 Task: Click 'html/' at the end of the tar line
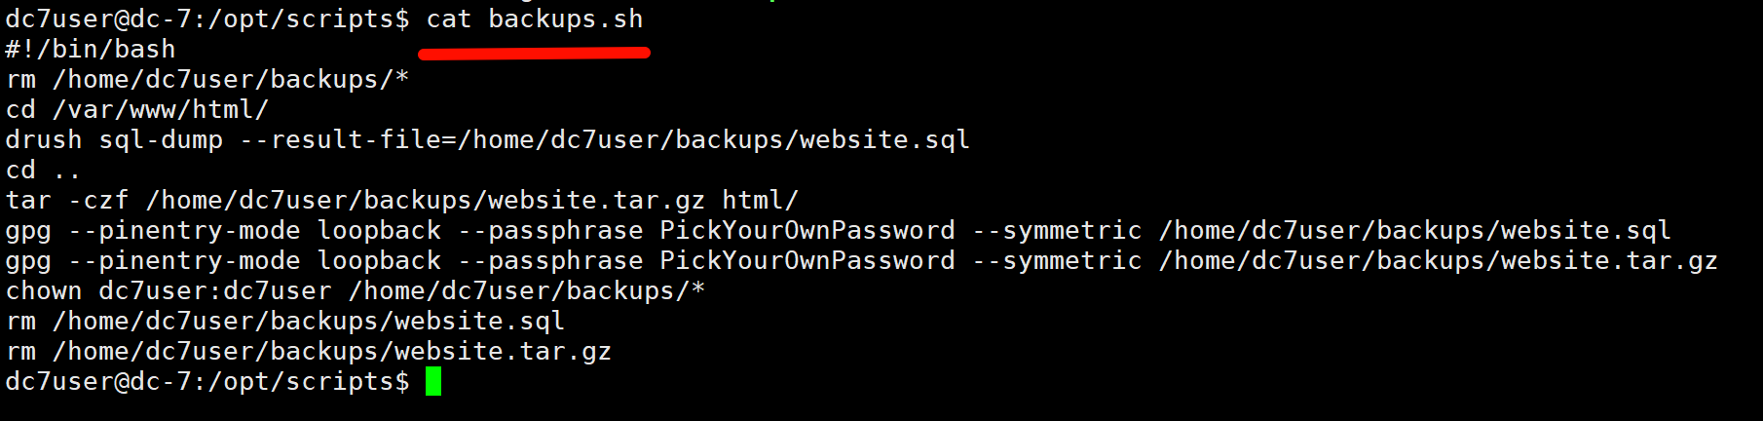760,200
